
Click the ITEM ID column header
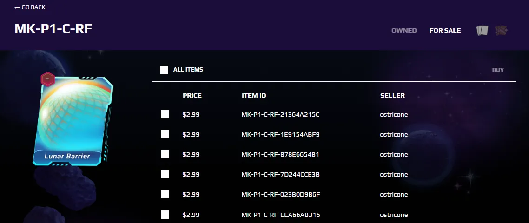[254, 96]
